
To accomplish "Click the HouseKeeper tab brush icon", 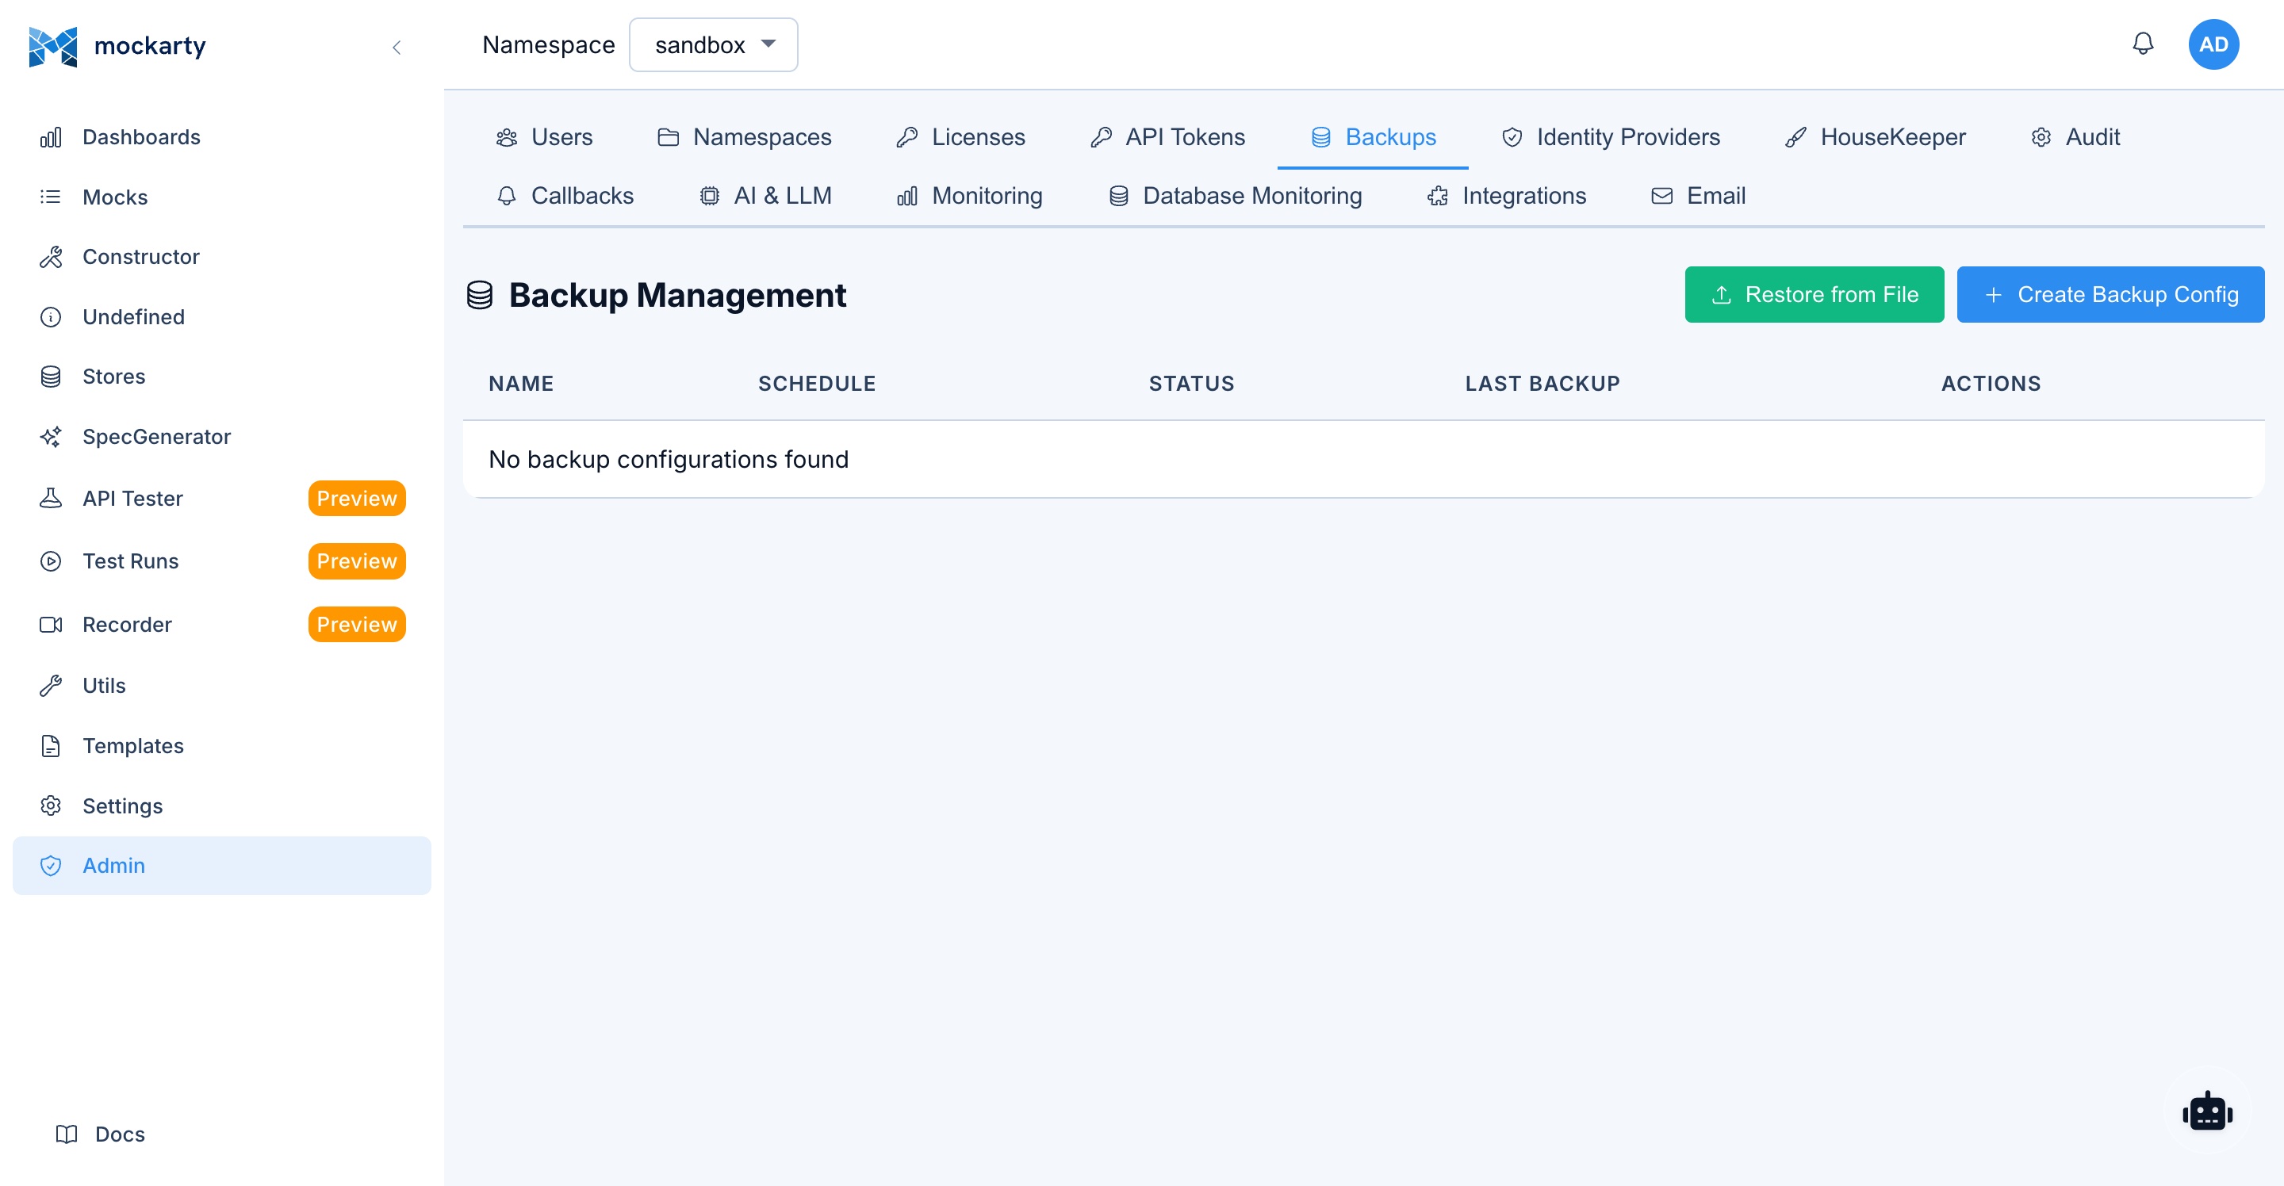I will (1795, 137).
